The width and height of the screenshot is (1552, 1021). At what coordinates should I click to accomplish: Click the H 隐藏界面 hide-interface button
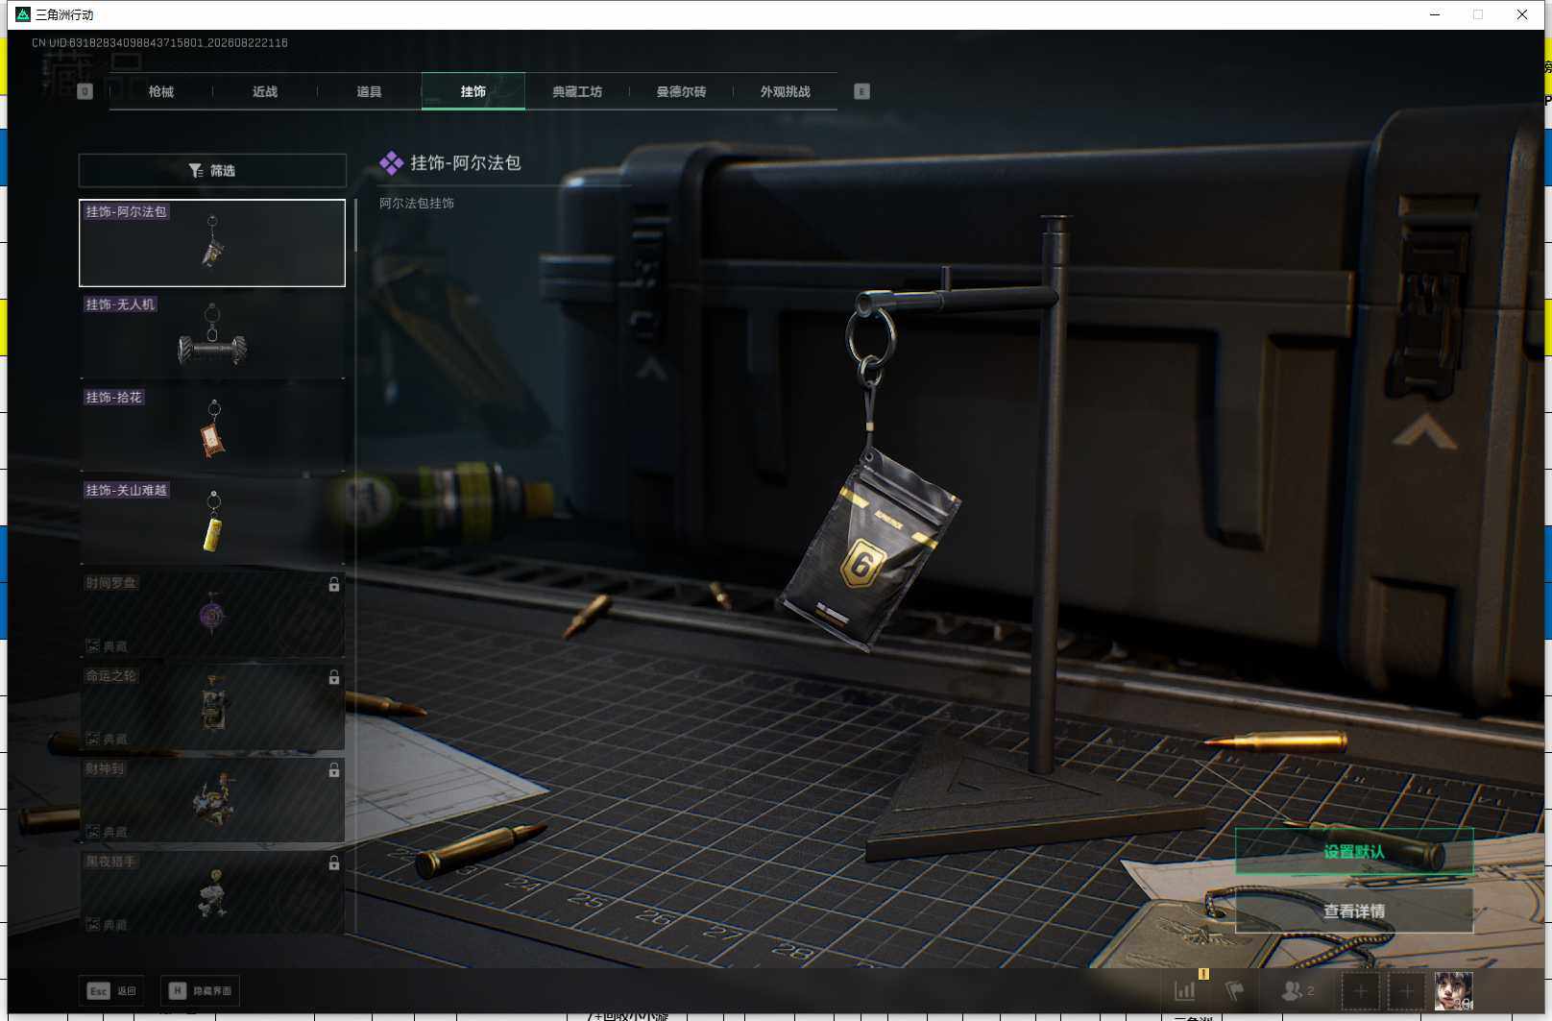(x=200, y=990)
